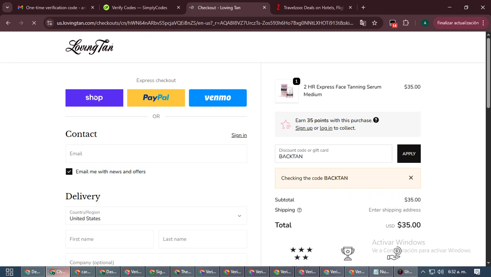Pay with PayPal express checkout
The image size is (491, 277).
pyautogui.click(x=156, y=98)
